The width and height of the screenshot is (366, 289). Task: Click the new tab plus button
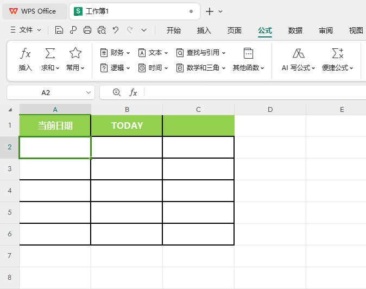(210, 11)
